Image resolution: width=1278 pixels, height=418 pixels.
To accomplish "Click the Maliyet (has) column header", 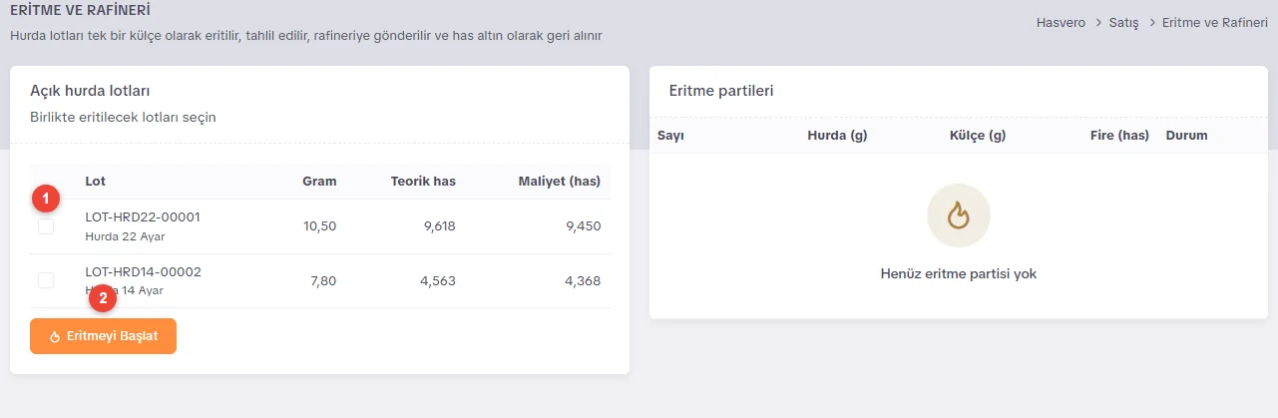I will (x=560, y=181).
